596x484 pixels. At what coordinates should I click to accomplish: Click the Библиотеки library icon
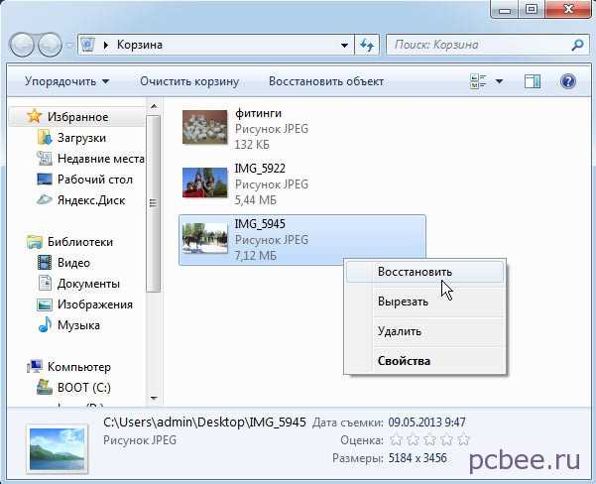pyautogui.click(x=34, y=242)
